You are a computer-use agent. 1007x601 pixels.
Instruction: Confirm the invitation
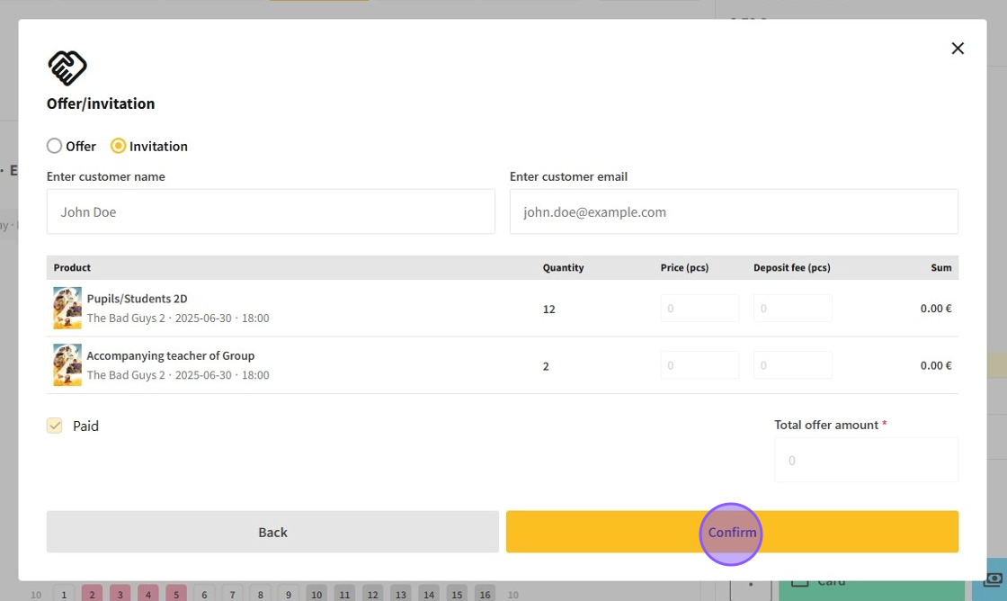(732, 532)
